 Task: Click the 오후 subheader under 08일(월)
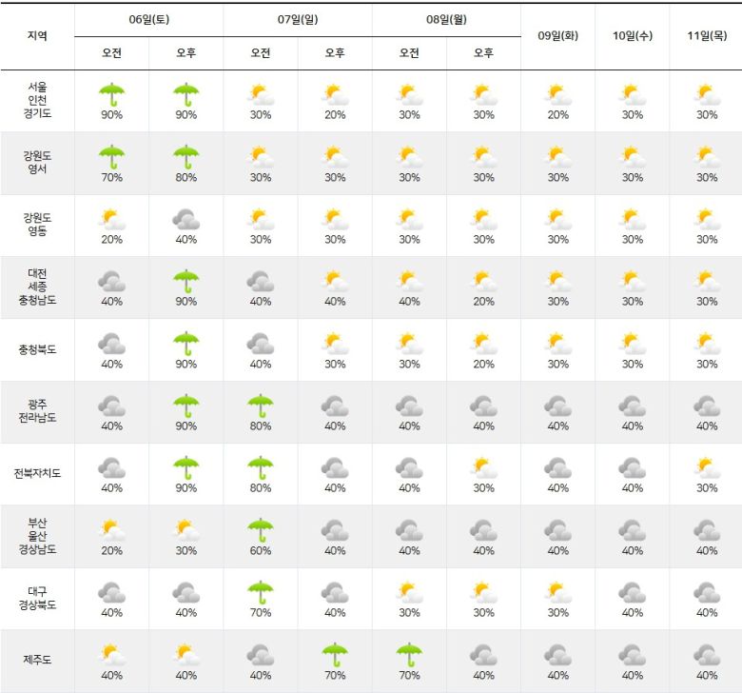coord(483,53)
